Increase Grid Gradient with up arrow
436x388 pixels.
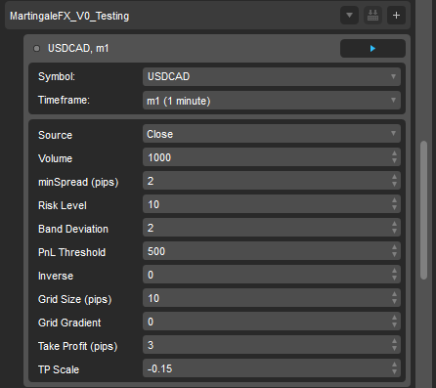394,318
